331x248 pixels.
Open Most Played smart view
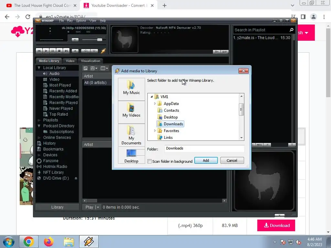[x=60, y=85]
